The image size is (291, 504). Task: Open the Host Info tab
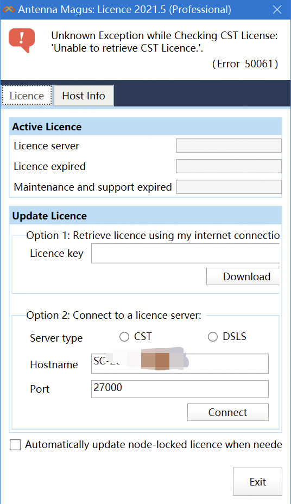pos(84,96)
